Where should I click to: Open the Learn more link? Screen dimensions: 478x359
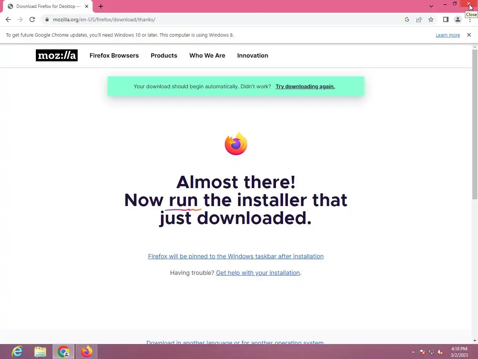tap(448, 35)
